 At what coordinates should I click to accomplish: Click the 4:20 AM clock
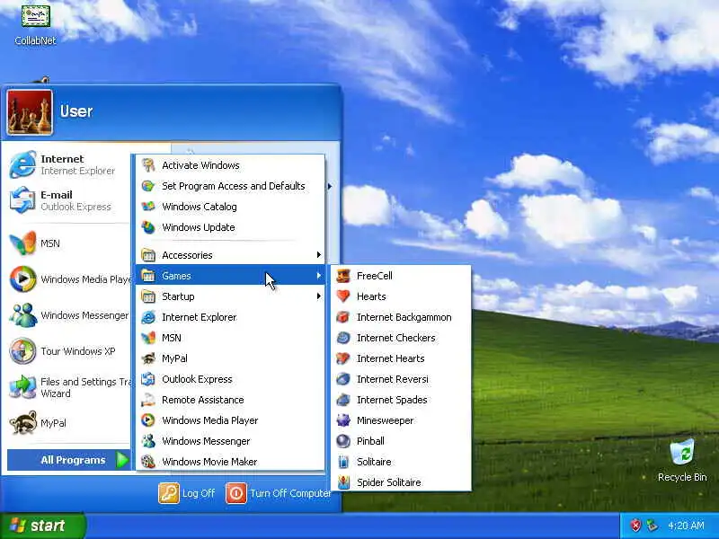tap(686, 526)
